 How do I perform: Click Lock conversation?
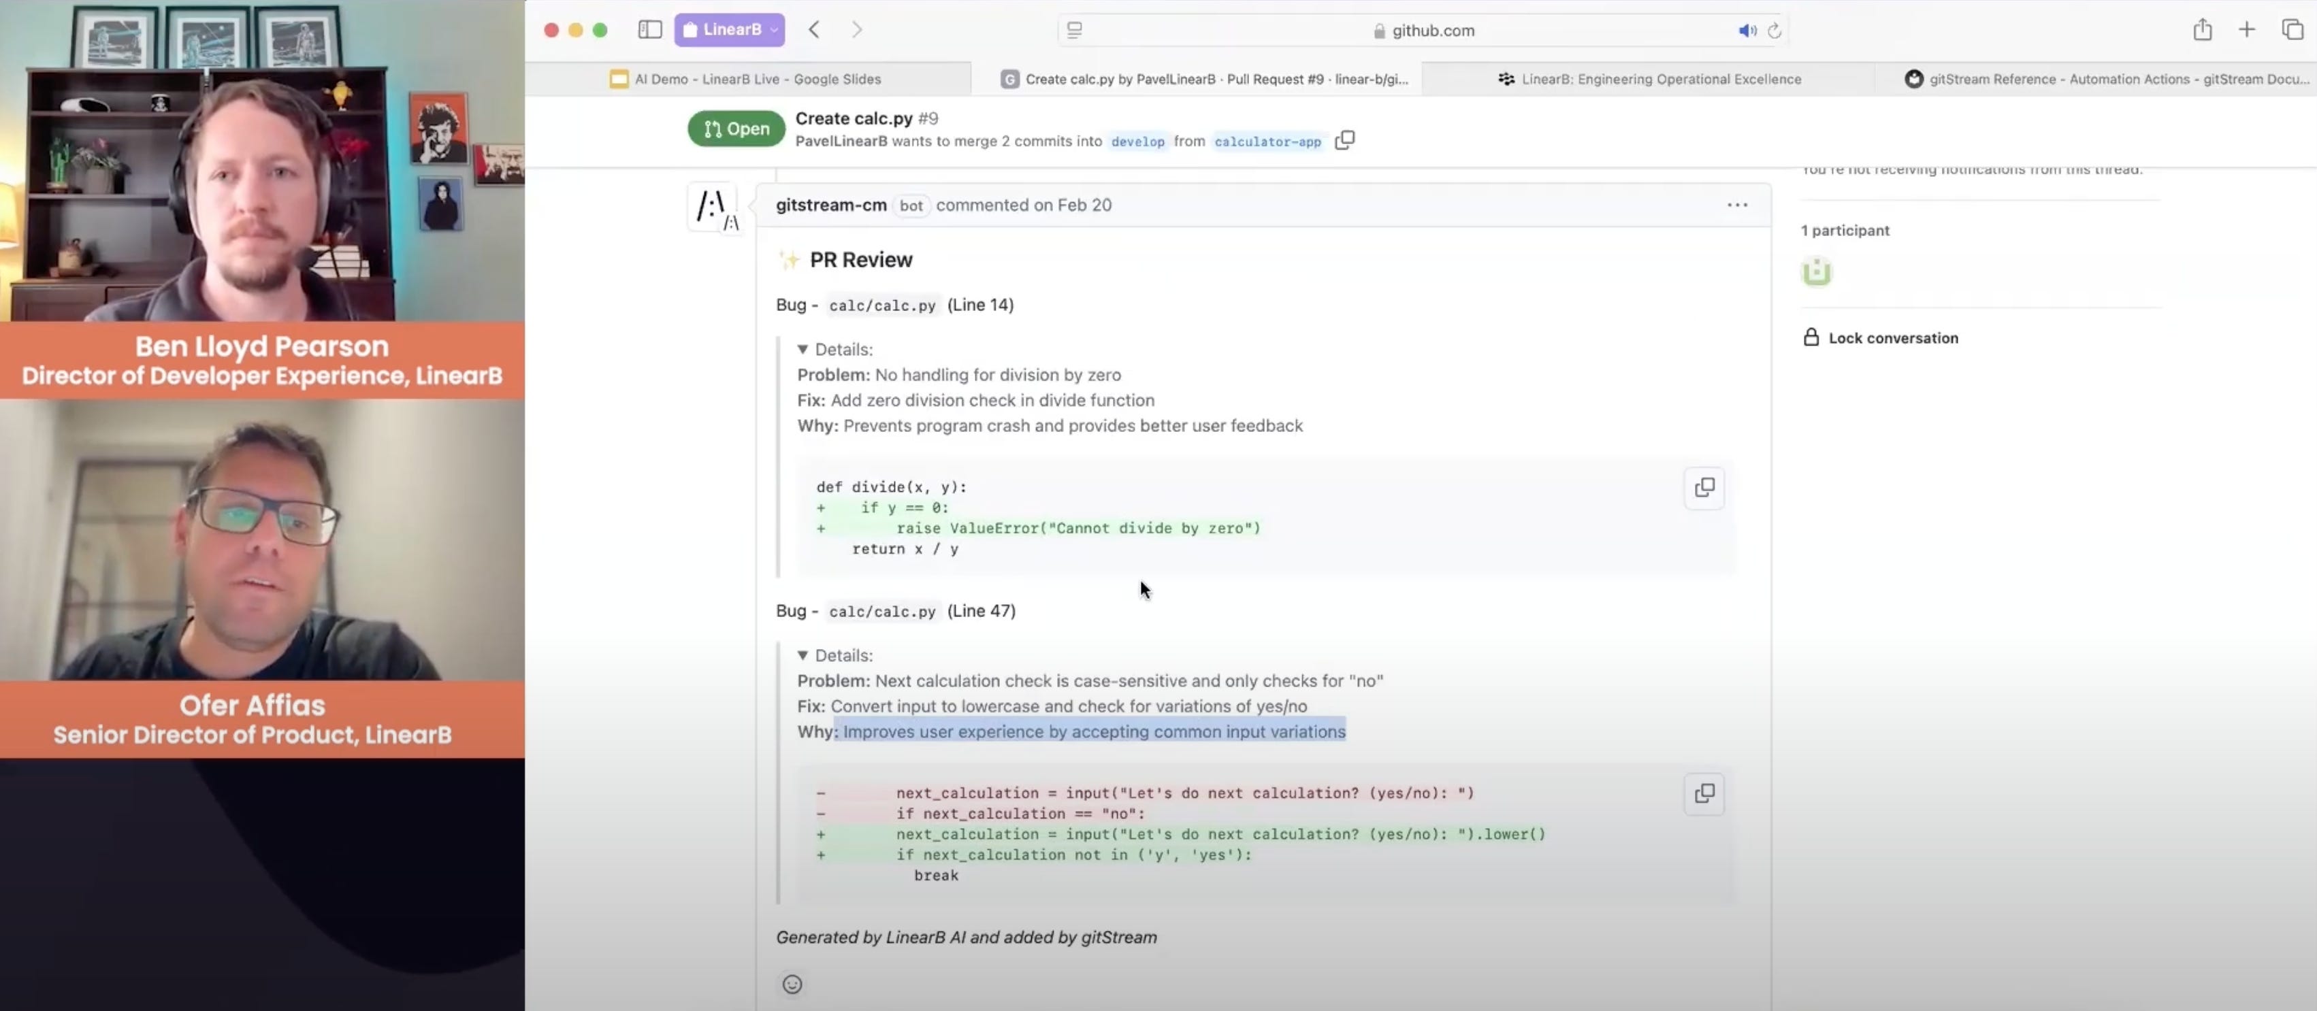[x=1881, y=338]
